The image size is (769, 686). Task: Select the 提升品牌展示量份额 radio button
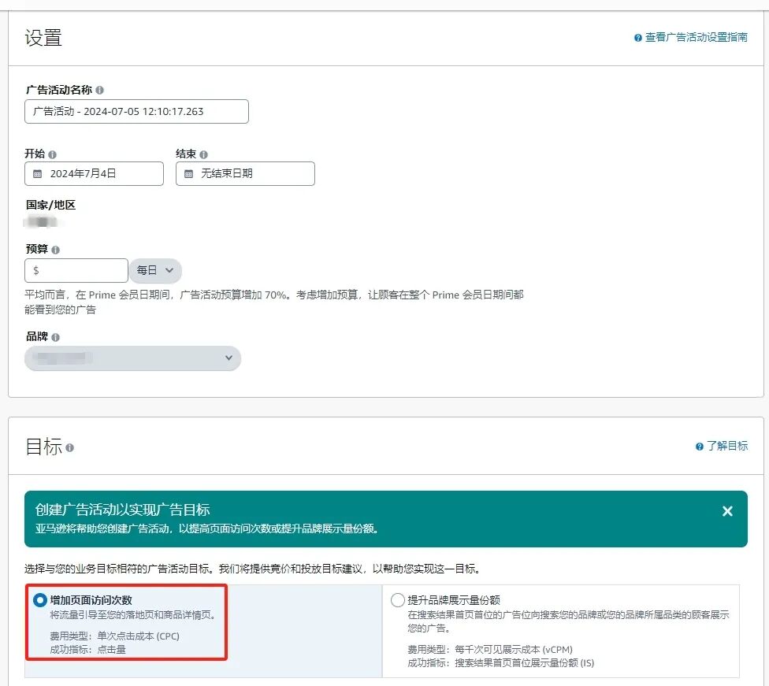pos(398,600)
